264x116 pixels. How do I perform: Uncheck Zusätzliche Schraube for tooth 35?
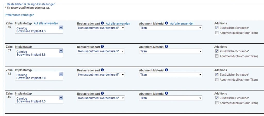(217, 28)
